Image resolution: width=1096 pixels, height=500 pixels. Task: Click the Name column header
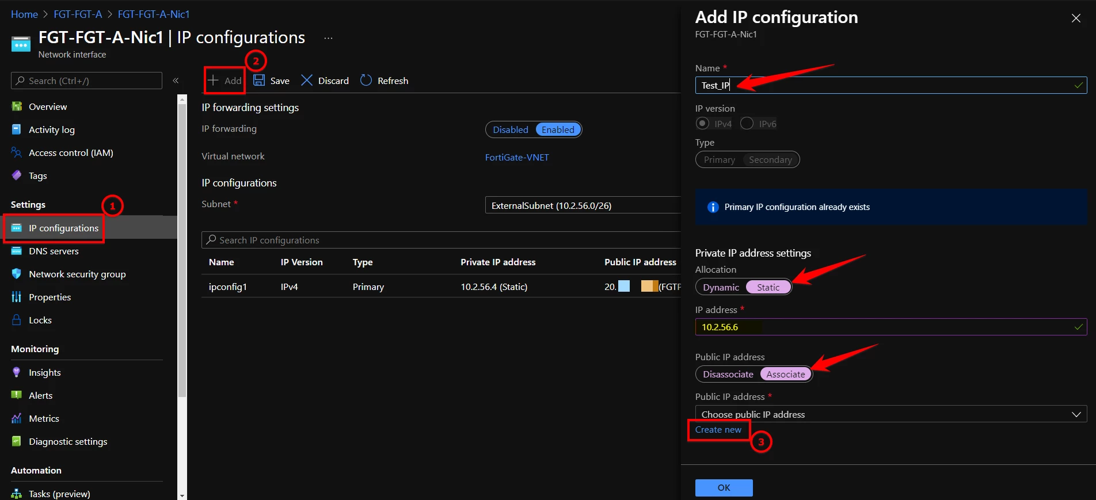pos(222,262)
